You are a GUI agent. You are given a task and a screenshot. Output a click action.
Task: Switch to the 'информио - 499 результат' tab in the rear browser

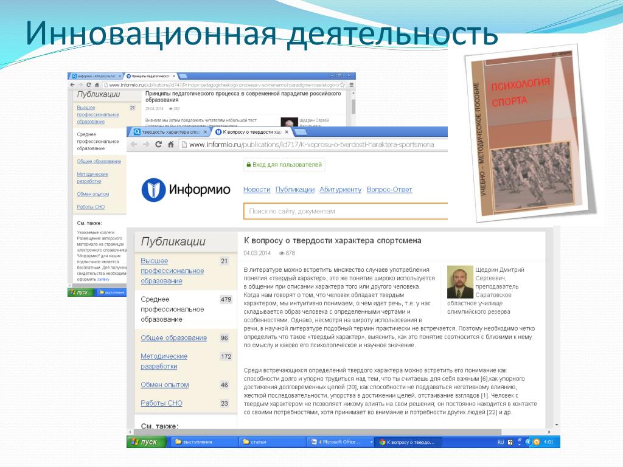96,76
